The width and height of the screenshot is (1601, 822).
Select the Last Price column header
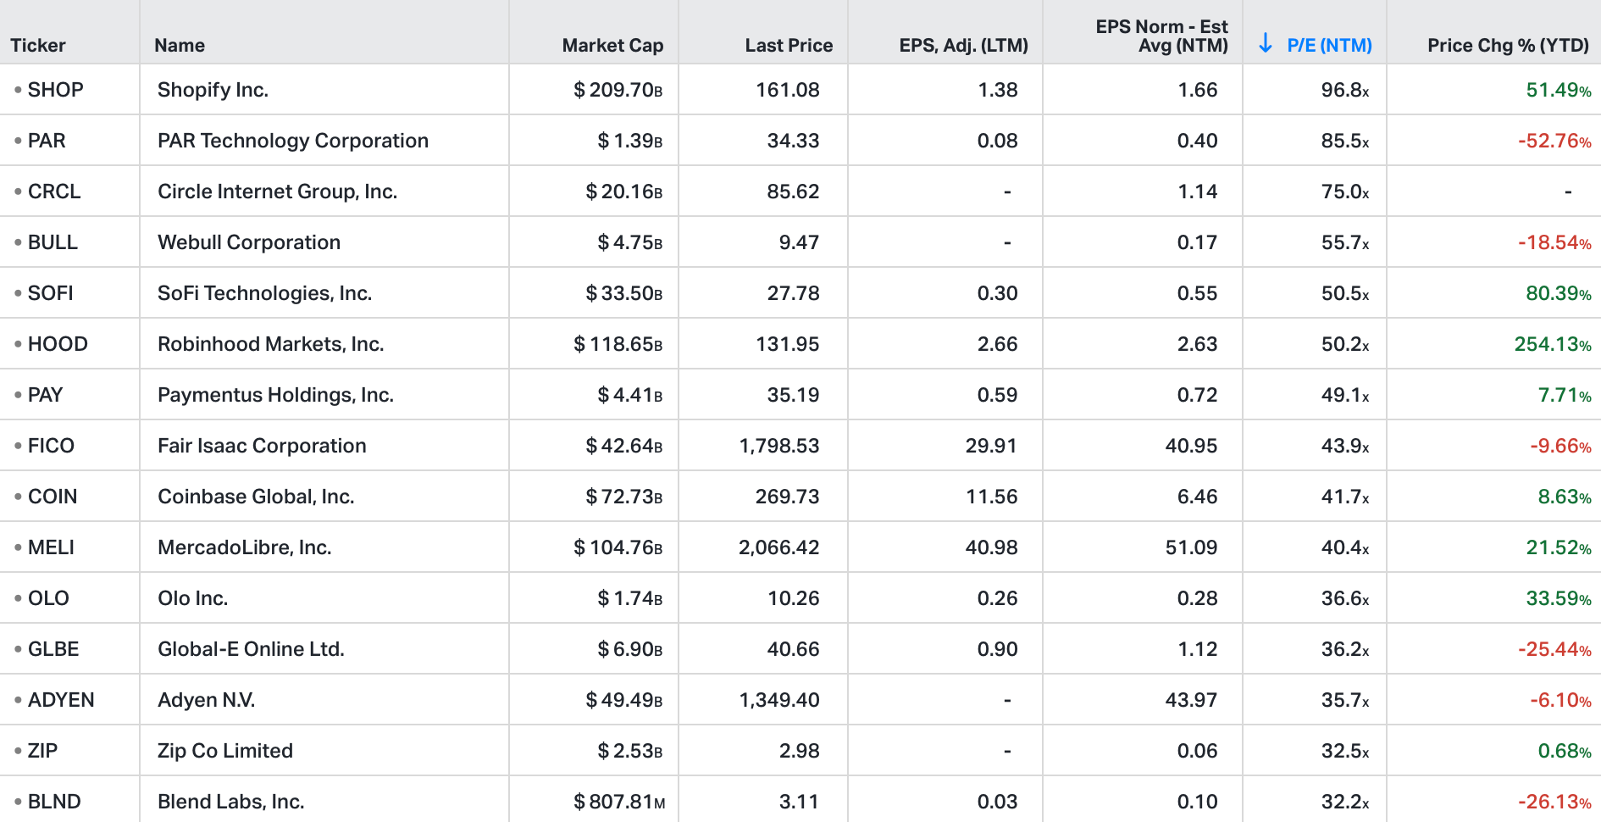click(789, 46)
